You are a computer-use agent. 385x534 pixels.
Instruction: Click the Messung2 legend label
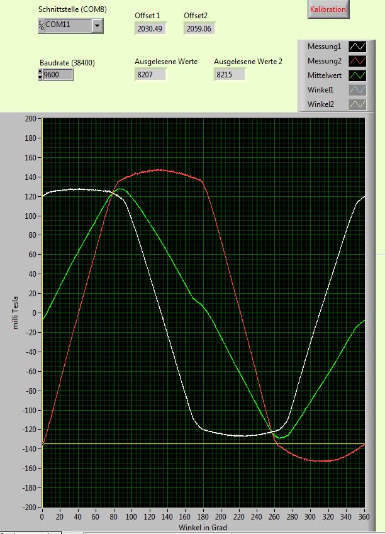(324, 61)
